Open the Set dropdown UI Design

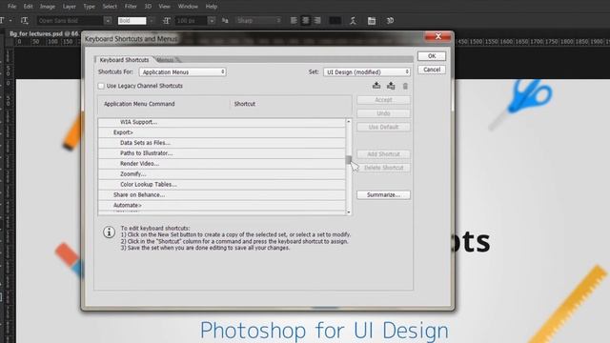(x=367, y=72)
